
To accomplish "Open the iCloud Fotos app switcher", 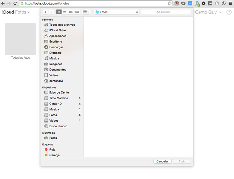I will click(16, 12).
